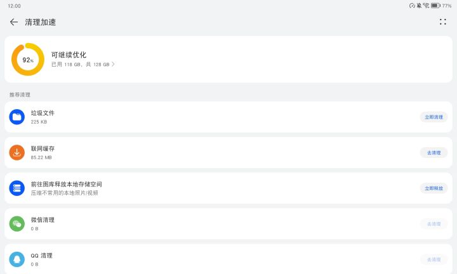Tap the blue 垃圾文件 folder icon
The image size is (457, 274).
[x=17, y=117]
